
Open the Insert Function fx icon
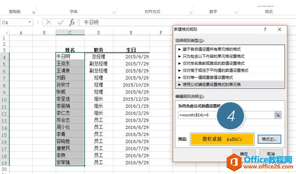[x=72, y=23]
